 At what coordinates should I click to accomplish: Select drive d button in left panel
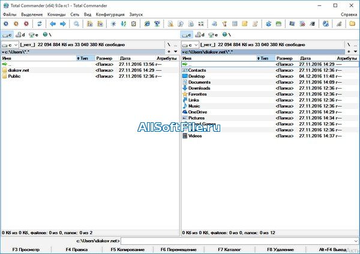[x=21, y=35]
